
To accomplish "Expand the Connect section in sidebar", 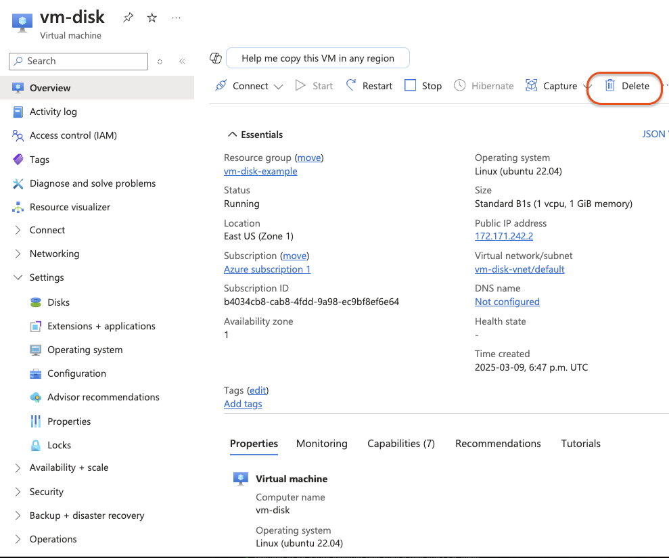I will [x=18, y=230].
